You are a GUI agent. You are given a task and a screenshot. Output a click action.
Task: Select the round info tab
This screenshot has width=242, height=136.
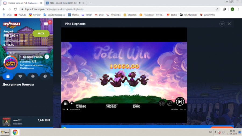pos(45,76)
